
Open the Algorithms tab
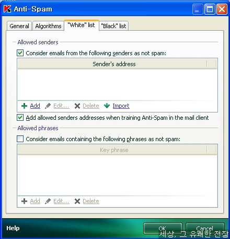click(x=48, y=26)
